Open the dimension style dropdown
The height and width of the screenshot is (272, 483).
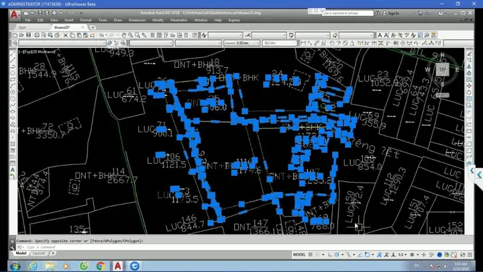(269, 35)
